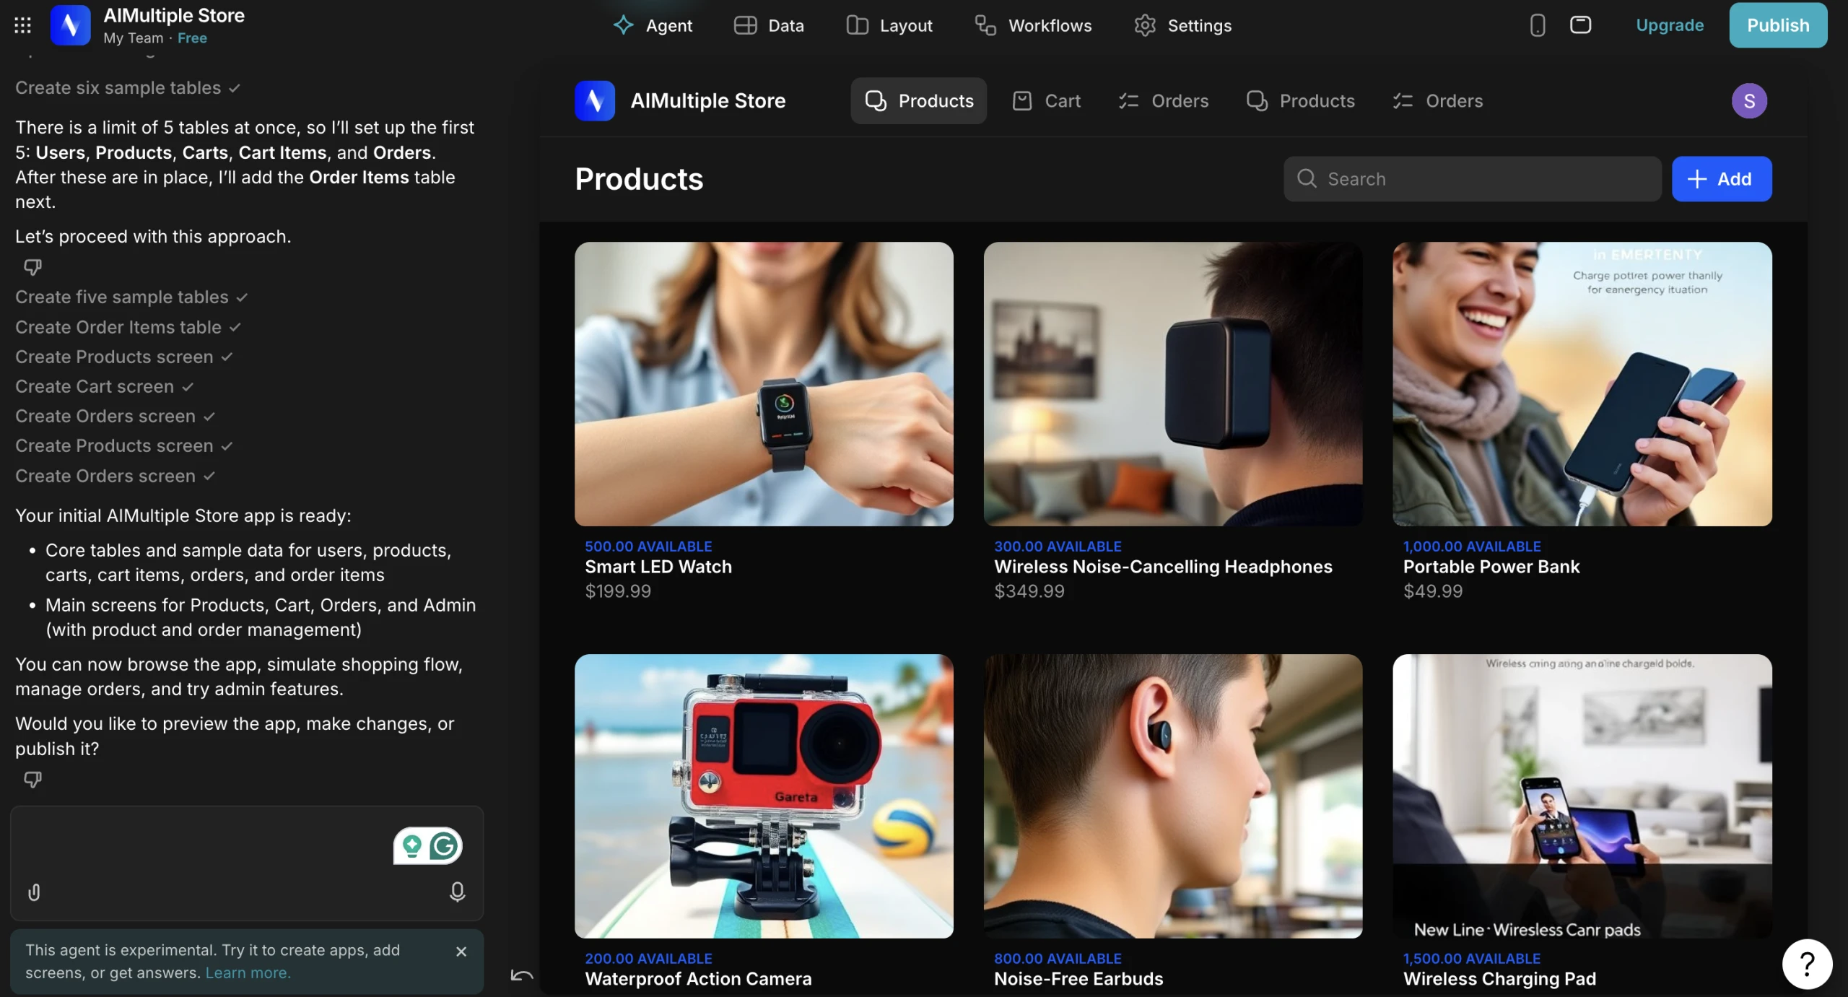The image size is (1848, 997).
Task: Click the $49.99 price
Action: point(1433,591)
